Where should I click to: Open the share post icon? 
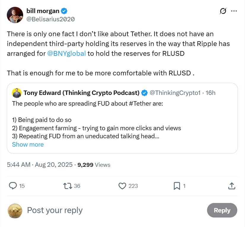(x=232, y=186)
